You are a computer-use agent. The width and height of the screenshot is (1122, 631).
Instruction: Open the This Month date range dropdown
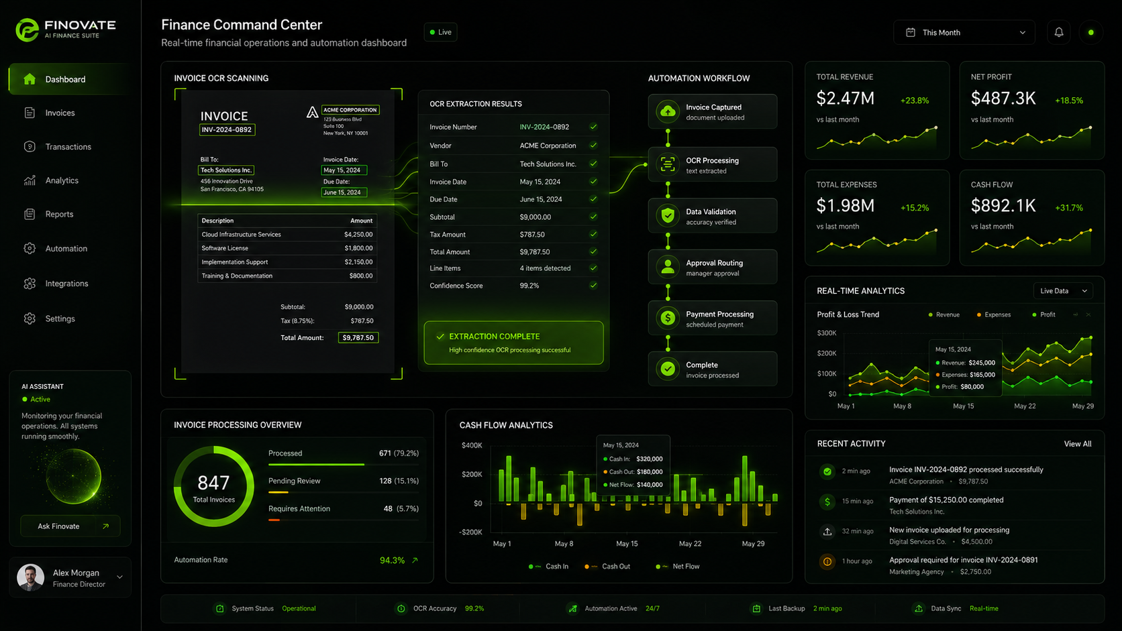pyautogui.click(x=964, y=32)
